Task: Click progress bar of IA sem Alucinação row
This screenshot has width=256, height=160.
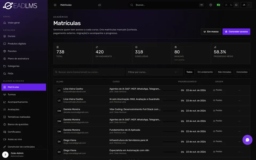Action: [170, 101]
